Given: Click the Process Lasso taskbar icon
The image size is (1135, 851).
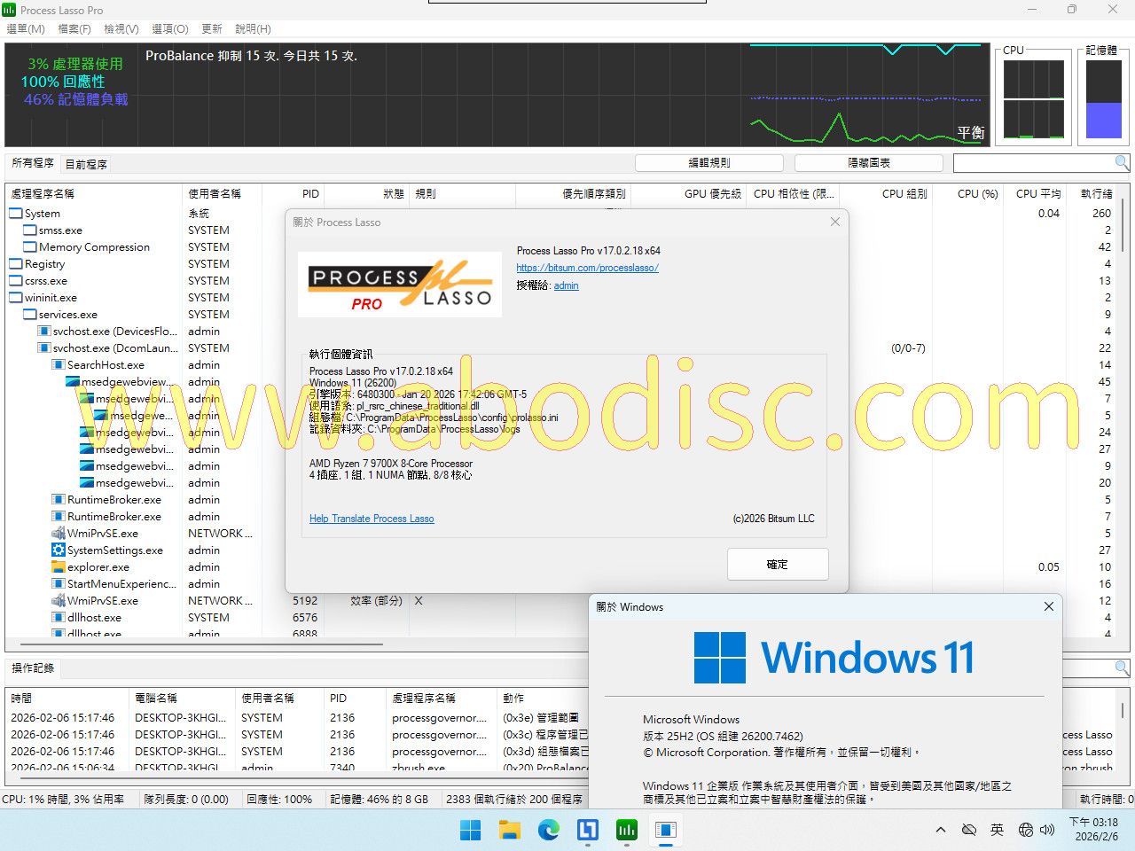Looking at the screenshot, I should (x=627, y=831).
